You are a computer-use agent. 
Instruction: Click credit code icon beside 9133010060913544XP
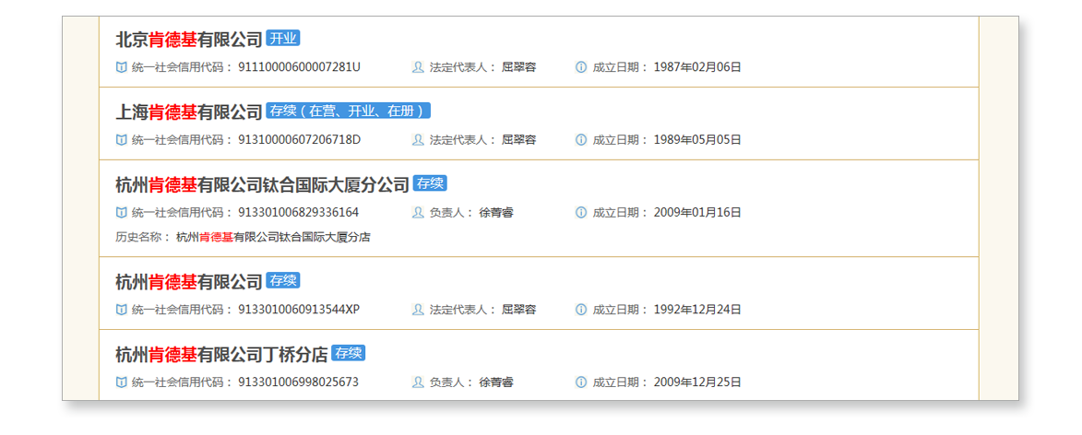tap(122, 310)
